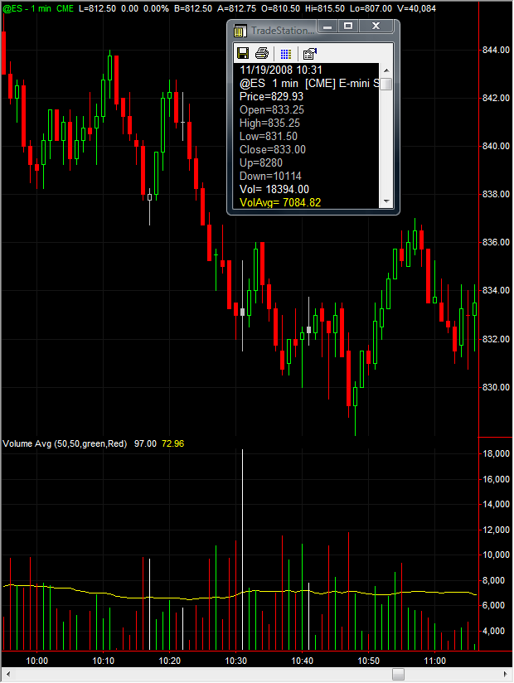Click the 97.00 volume indicator value
Image resolution: width=514 pixels, height=683 pixels.
145,443
